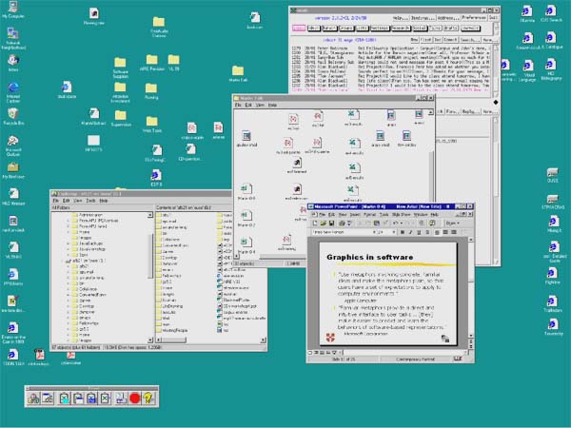Screen dimensions: 571x428
Task: Select the Inbox folder toggle in mail window
Action: [298, 29]
